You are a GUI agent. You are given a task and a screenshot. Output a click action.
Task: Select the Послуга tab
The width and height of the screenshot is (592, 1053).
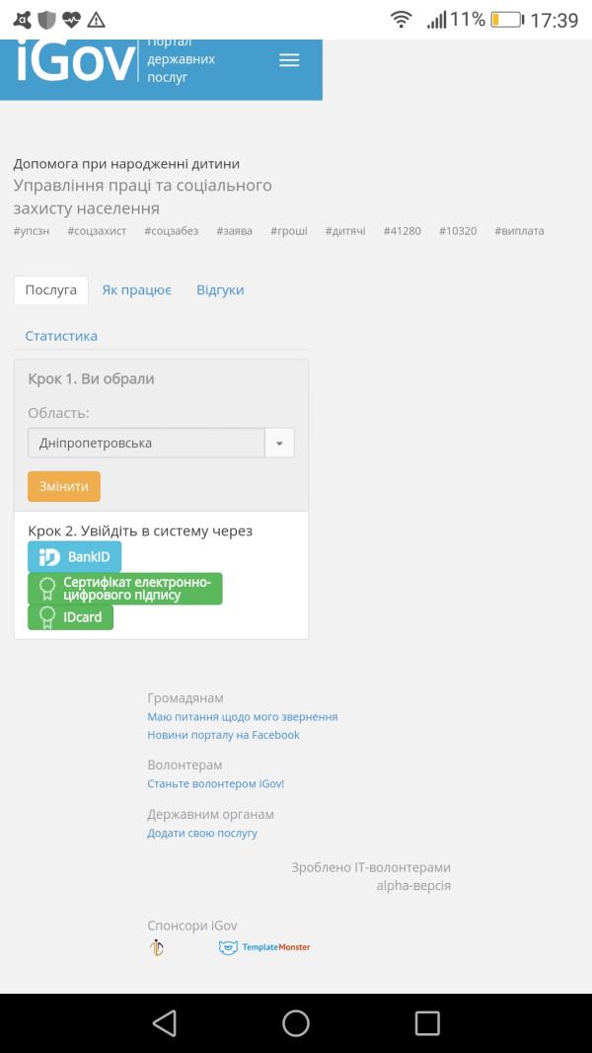pos(51,290)
